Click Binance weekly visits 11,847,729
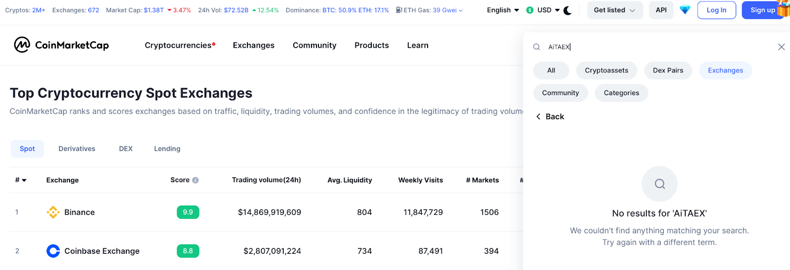 coord(423,212)
